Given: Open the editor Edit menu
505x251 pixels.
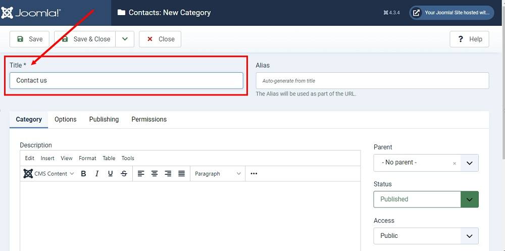Looking at the screenshot, I should [x=30, y=158].
